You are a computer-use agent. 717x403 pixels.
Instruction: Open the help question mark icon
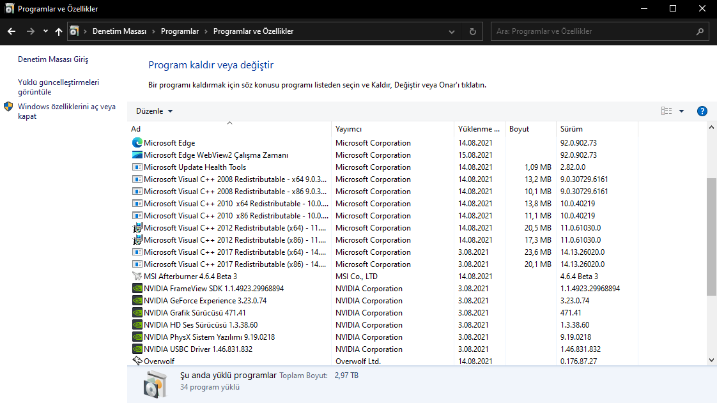(x=702, y=111)
